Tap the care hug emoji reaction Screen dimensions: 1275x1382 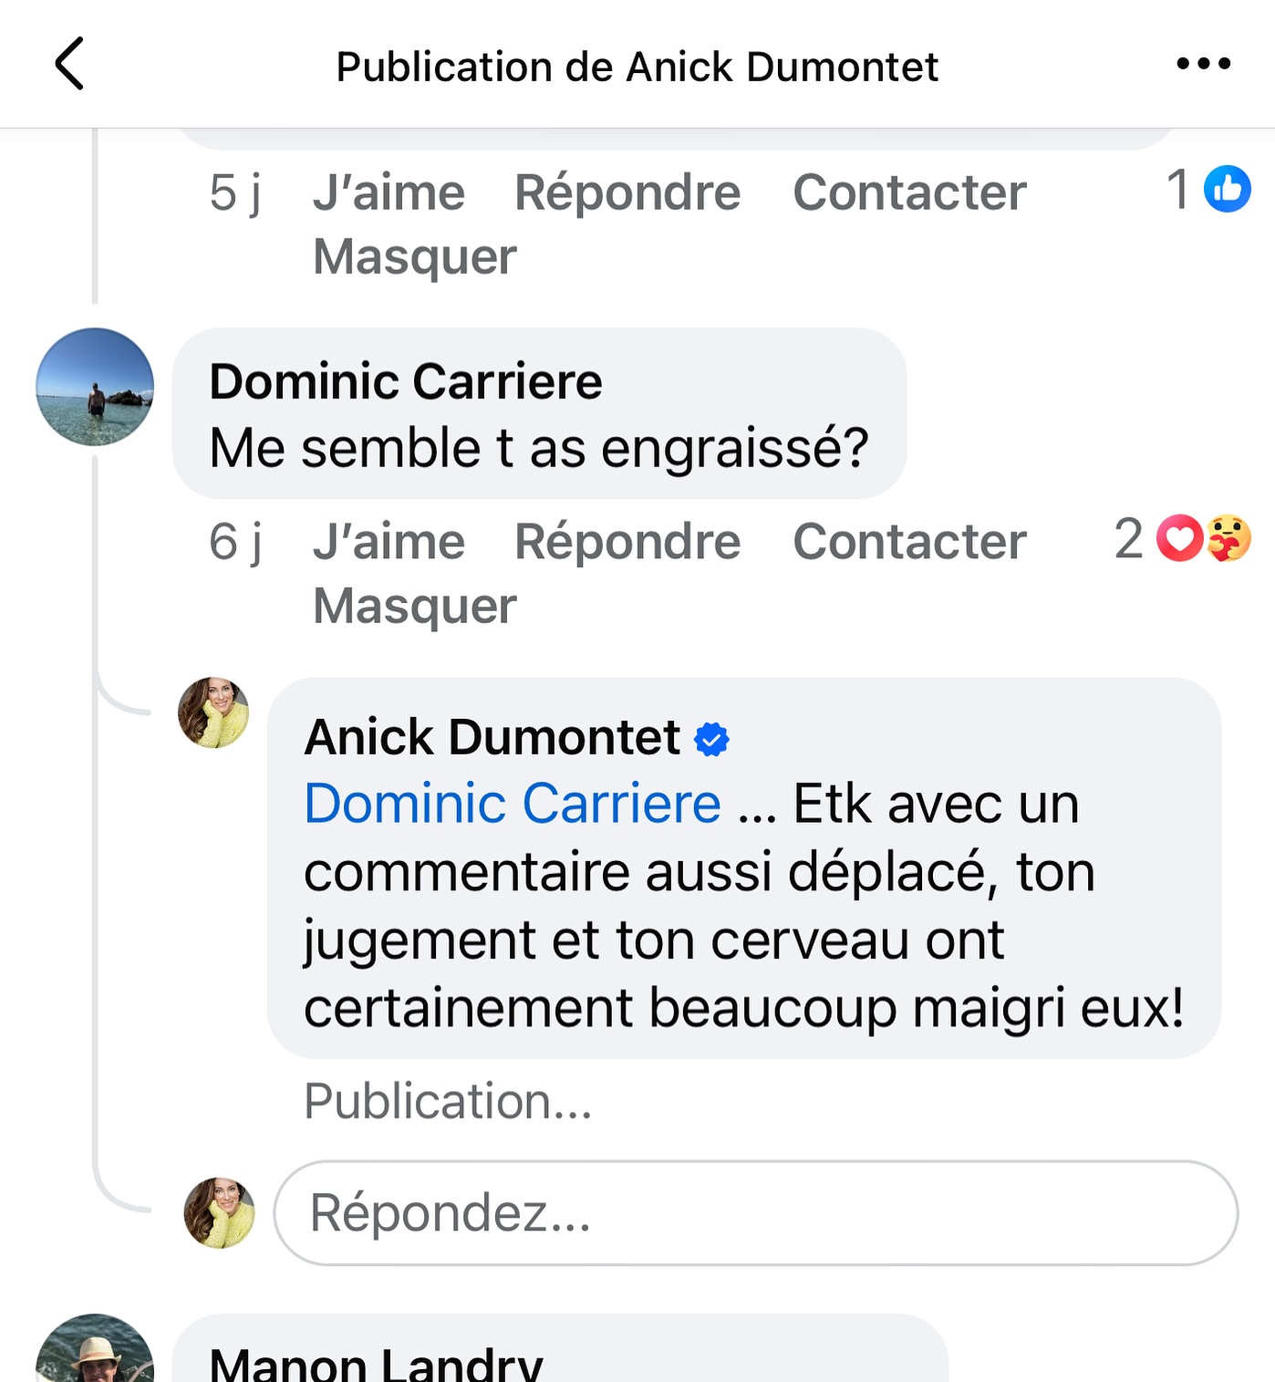pyautogui.click(x=1228, y=538)
